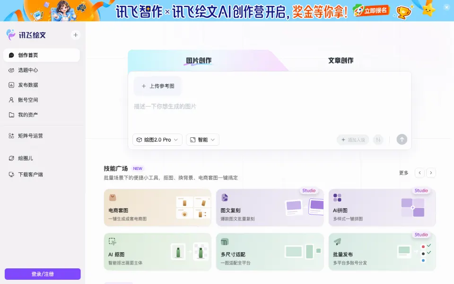Click the 我的资产 folder icon
Image resolution: width=454 pixels, height=284 pixels.
tap(11, 115)
